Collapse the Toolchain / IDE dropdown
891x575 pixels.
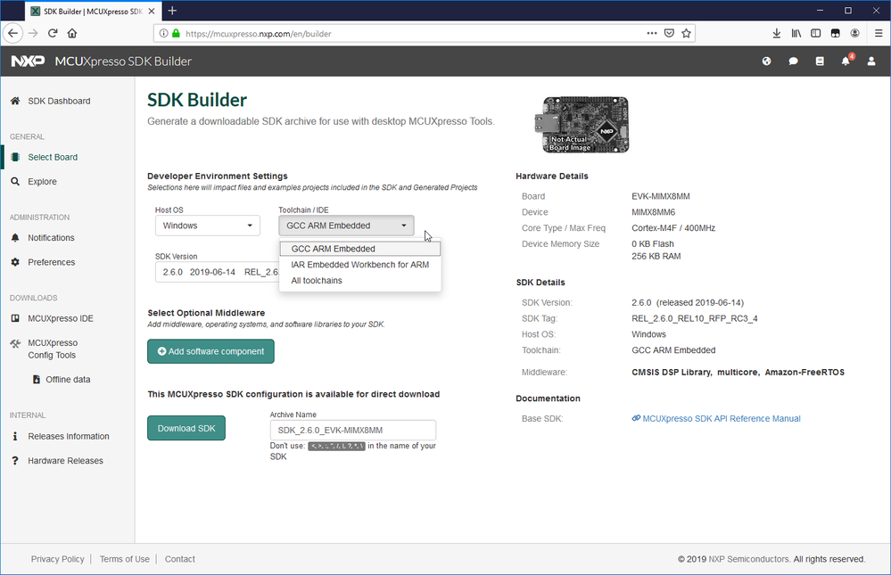[346, 226]
